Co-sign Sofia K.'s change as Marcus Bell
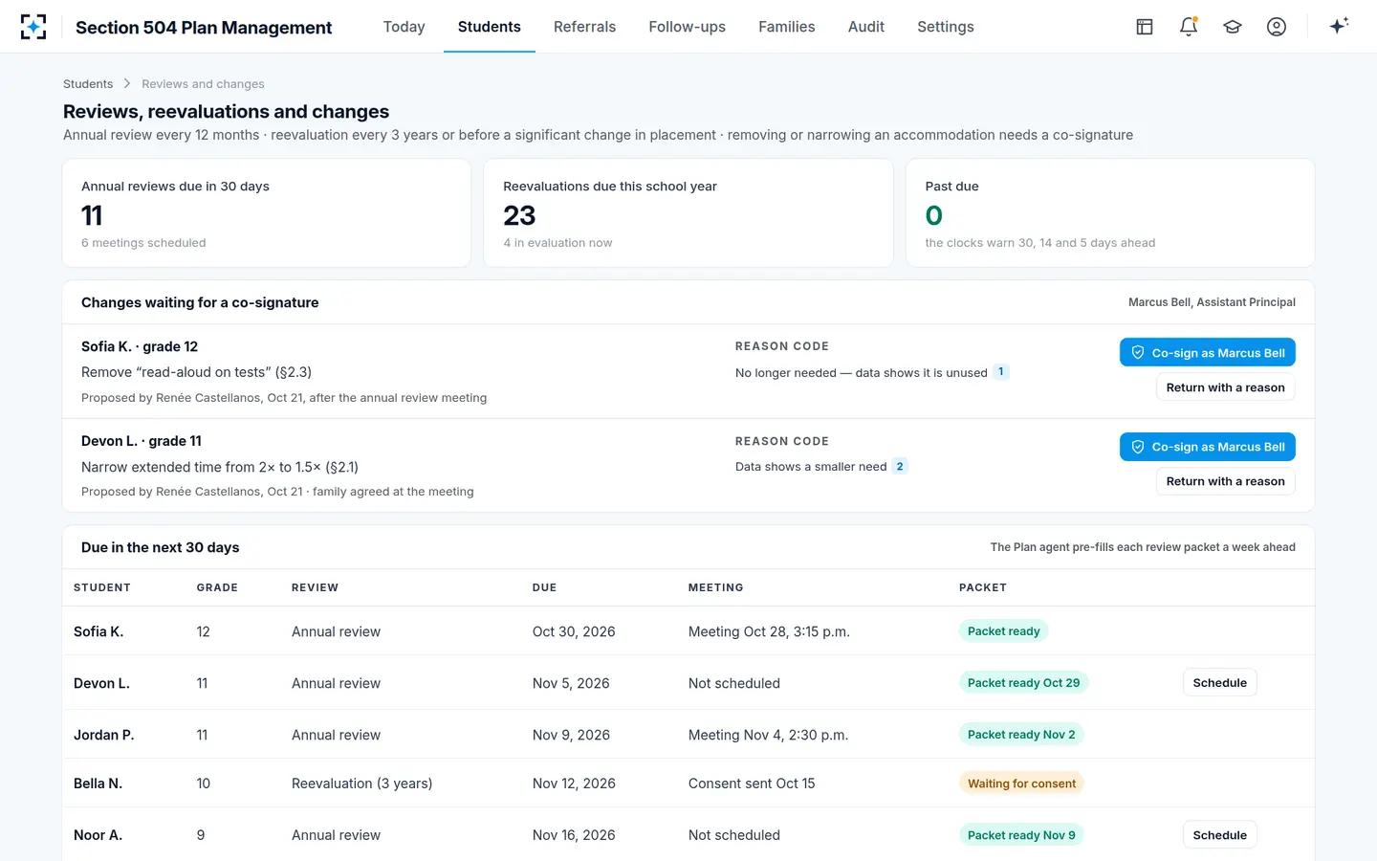This screenshot has height=861, width=1377. (1207, 353)
